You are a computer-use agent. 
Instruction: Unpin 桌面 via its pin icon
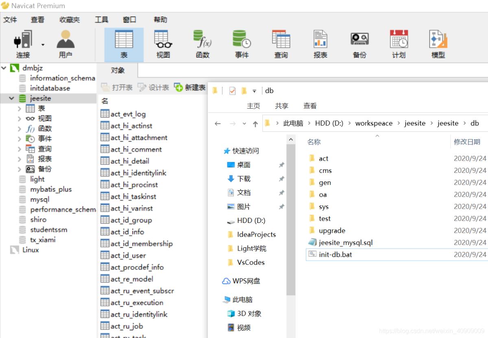pyautogui.click(x=281, y=165)
